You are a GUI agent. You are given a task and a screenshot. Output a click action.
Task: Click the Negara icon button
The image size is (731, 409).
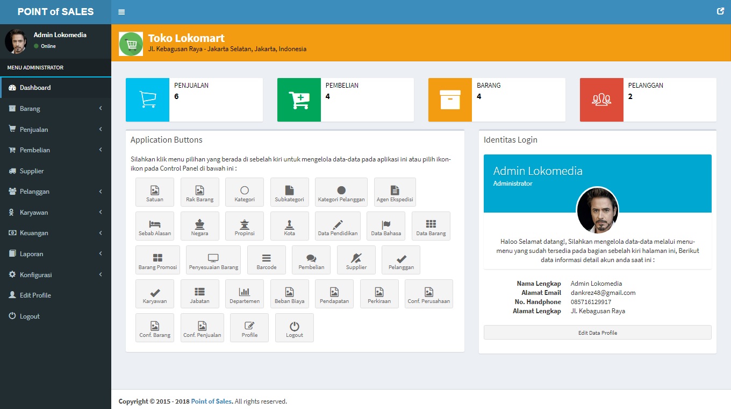[199, 226]
